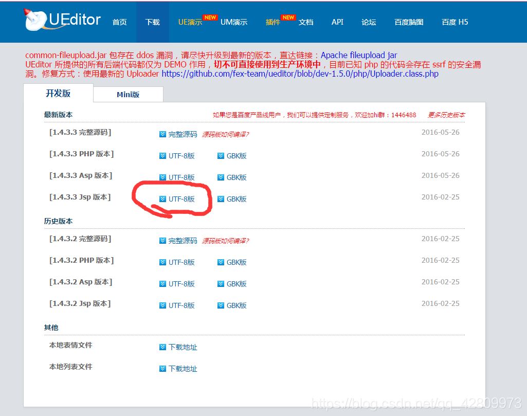Click download icon for 1.4.3.2 PHP UTF-8版
527x416 pixels.
tap(162, 262)
